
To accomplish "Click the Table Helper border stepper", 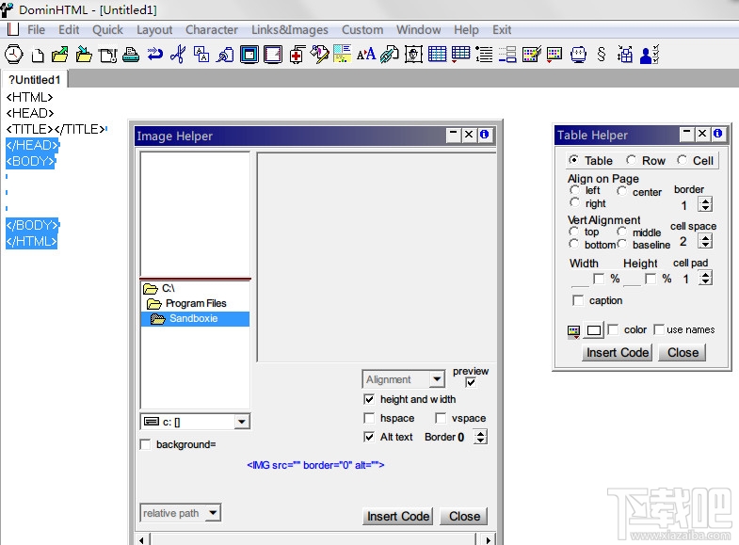I will pos(705,204).
